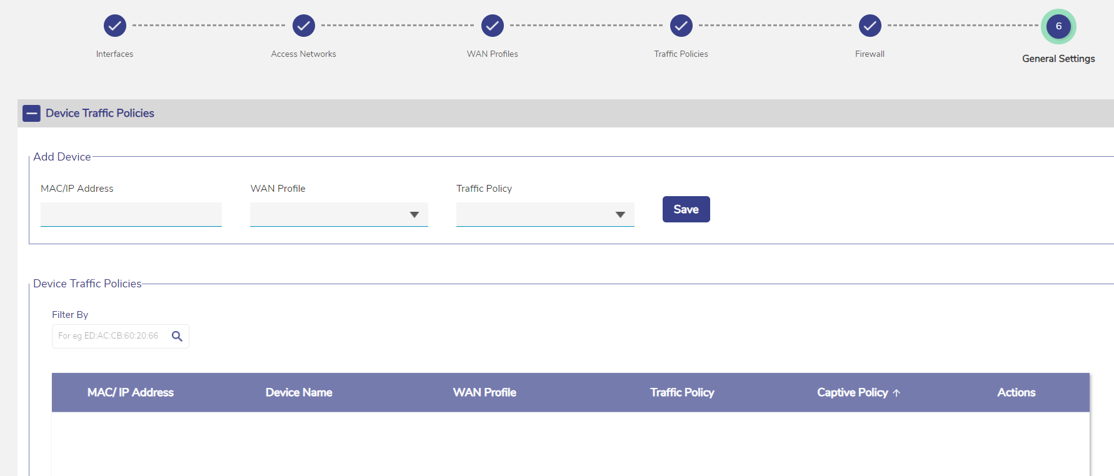Save the new device entry
Screen dimensions: 1114x476
pyautogui.click(x=686, y=209)
